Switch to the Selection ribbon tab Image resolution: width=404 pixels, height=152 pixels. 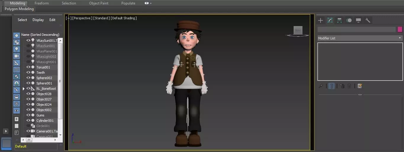[69, 3]
